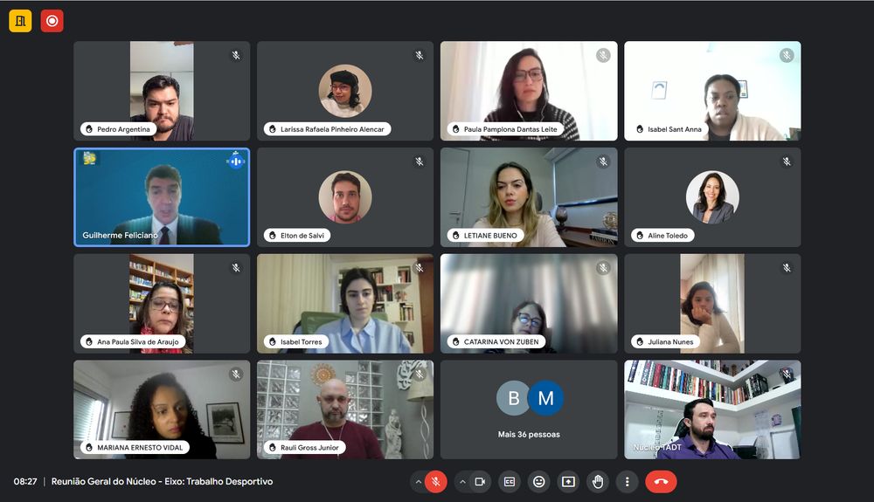Open the emoji reactions button
The image size is (874, 502).
[x=539, y=482]
